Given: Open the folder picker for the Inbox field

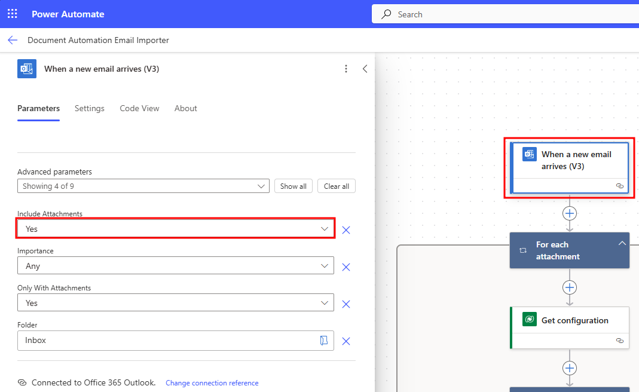Looking at the screenshot, I should [x=323, y=341].
